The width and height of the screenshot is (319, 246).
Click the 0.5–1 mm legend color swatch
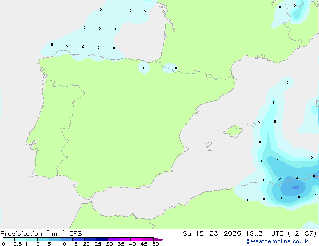coord(20,239)
